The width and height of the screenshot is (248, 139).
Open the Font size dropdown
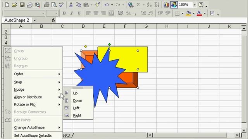56,14
